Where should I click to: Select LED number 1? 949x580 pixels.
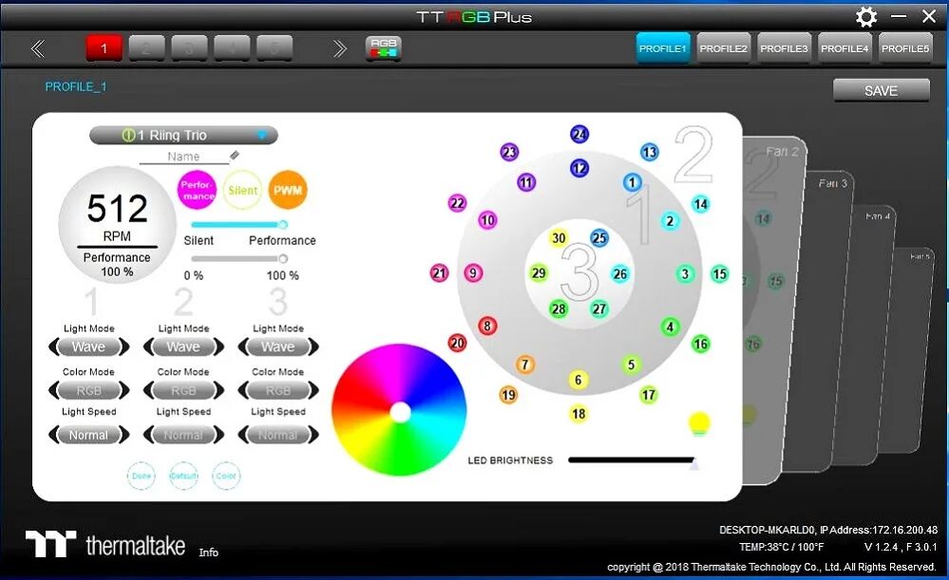pos(633,182)
